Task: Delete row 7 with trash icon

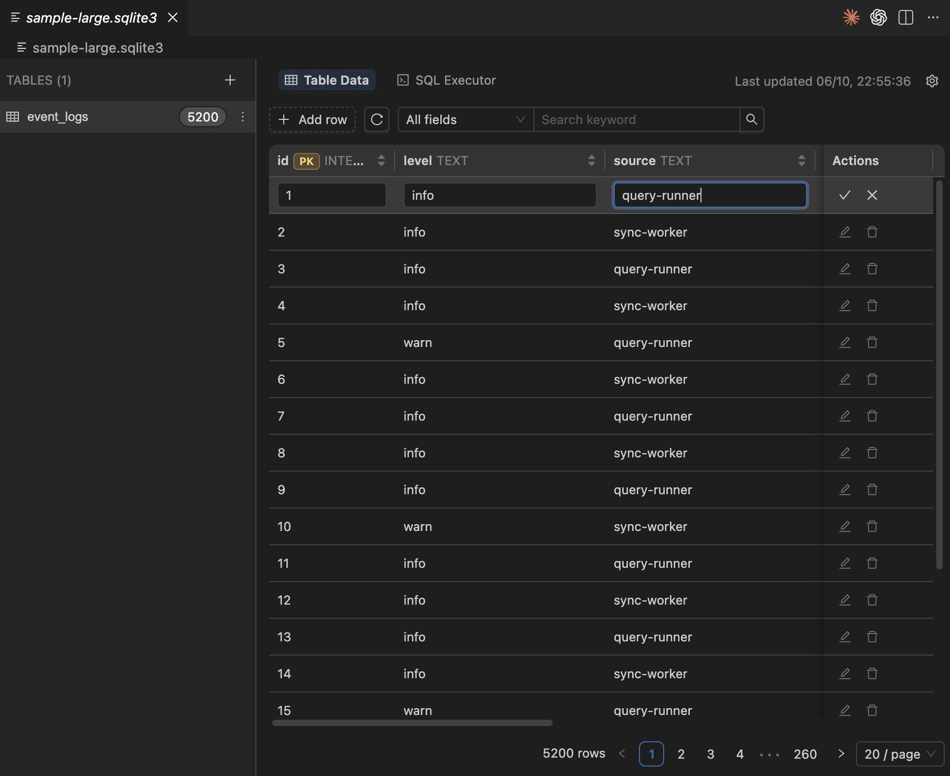Action: 872,416
